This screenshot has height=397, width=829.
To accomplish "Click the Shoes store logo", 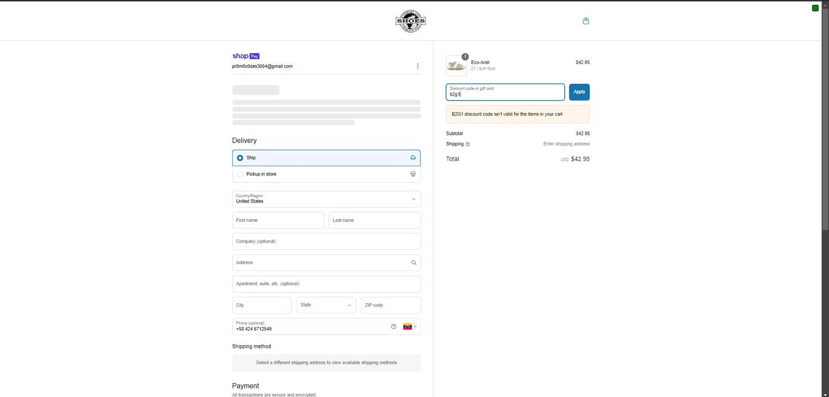I will click(411, 22).
